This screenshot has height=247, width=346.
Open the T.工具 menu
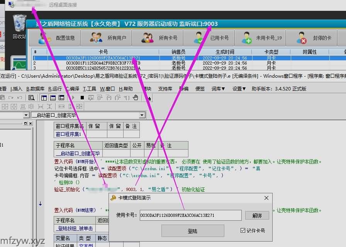(90, 89)
